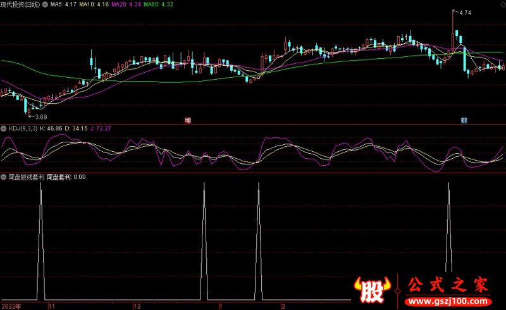Viewport: 506px width, 310px height.
Task: Expand the KDJ(9,3,3) indicator dropdown arrow
Action: tap(4, 128)
